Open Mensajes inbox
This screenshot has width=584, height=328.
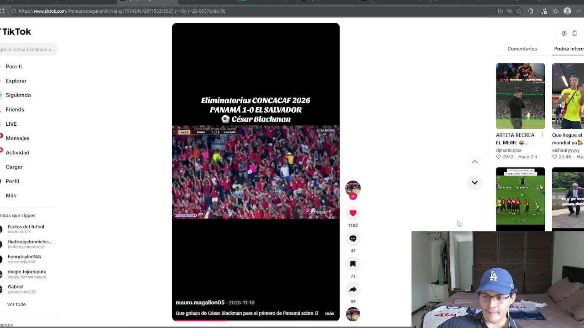(x=17, y=138)
